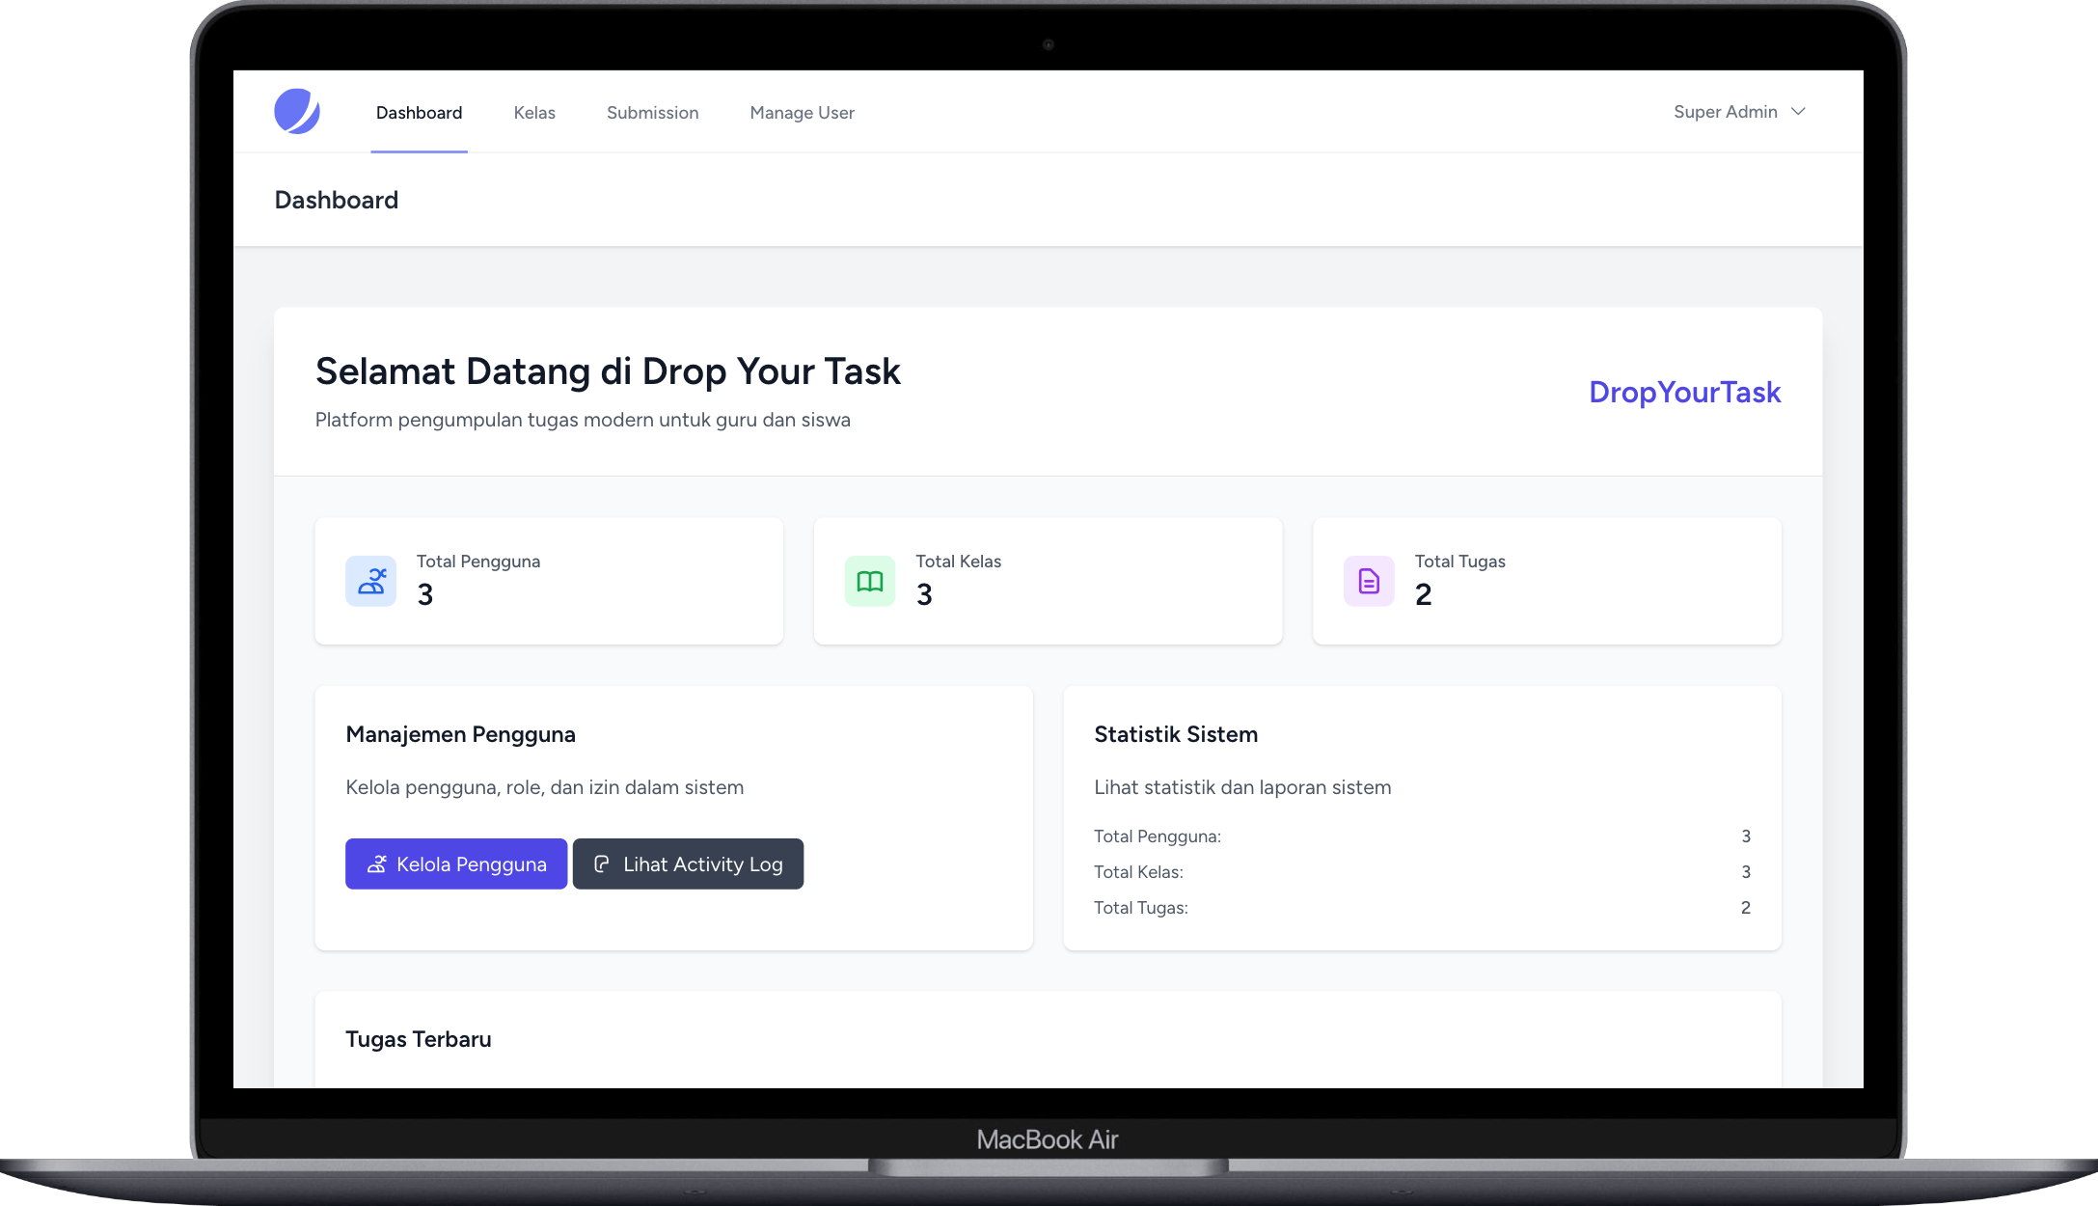Click the Drop Your Task logo icon
The height and width of the screenshot is (1206, 2098).
(297, 112)
